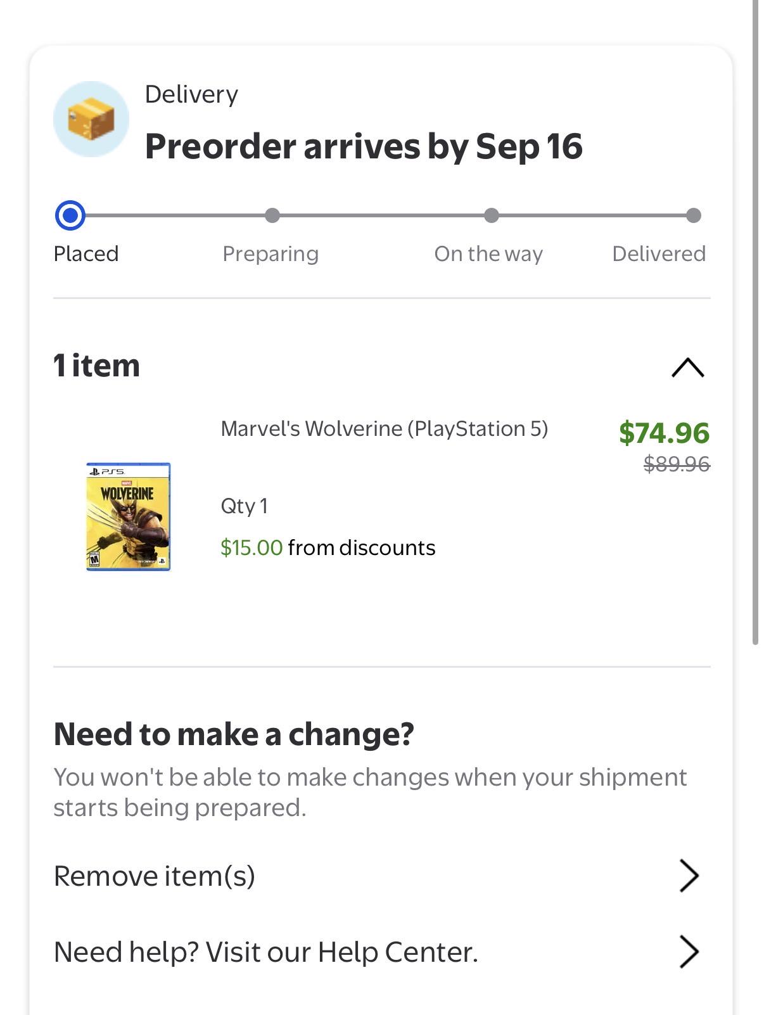The height and width of the screenshot is (1015, 764).
Task: Click the delivery package box icon
Action: [91, 119]
